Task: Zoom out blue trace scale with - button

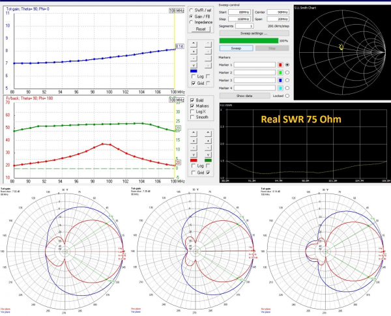Action: pyautogui.click(x=194, y=59)
